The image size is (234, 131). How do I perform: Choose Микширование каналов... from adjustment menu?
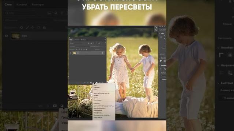102,115
